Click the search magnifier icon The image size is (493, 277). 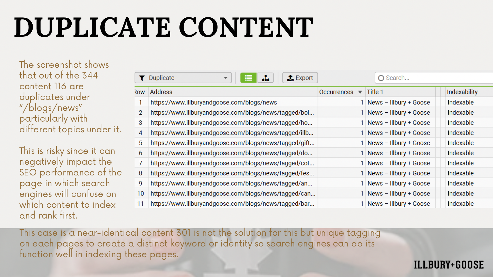click(x=381, y=78)
